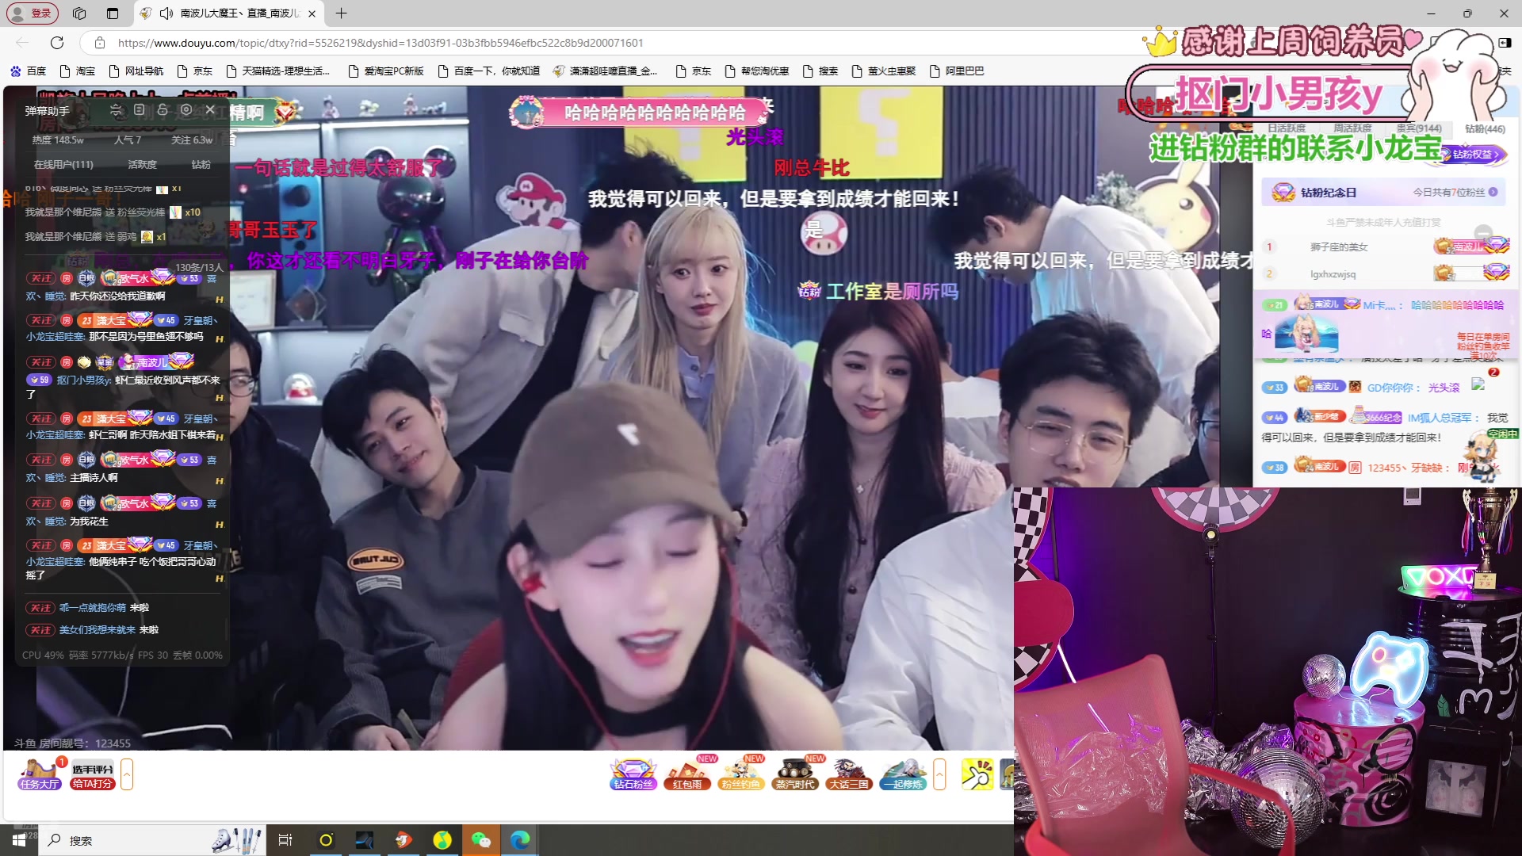Click the list layout icon in 弹幕助手 header
This screenshot has width=1522, height=856.
pyautogui.click(x=140, y=110)
